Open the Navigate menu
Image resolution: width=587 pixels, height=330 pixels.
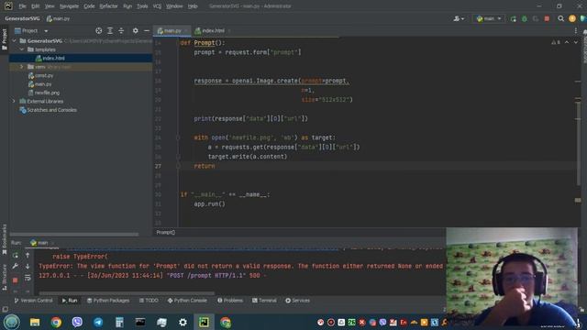point(70,6)
